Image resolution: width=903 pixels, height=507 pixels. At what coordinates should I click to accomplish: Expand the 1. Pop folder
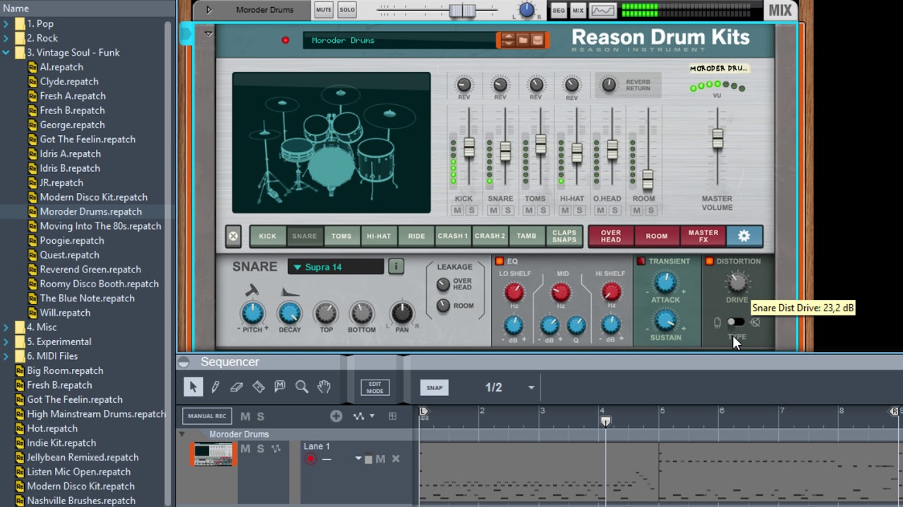[6, 23]
